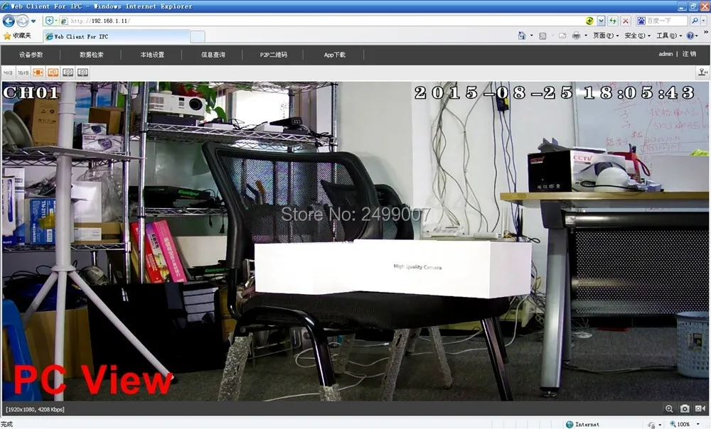This screenshot has height=429, width=711.
Task: Toggle the orange fit-to-window view icon
Action: tap(38, 72)
